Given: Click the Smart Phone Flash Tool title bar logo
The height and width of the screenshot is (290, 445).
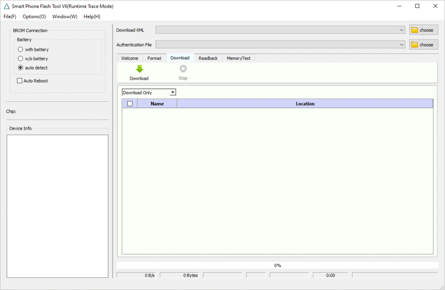Looking at the screenshot, I should [6, 6].
